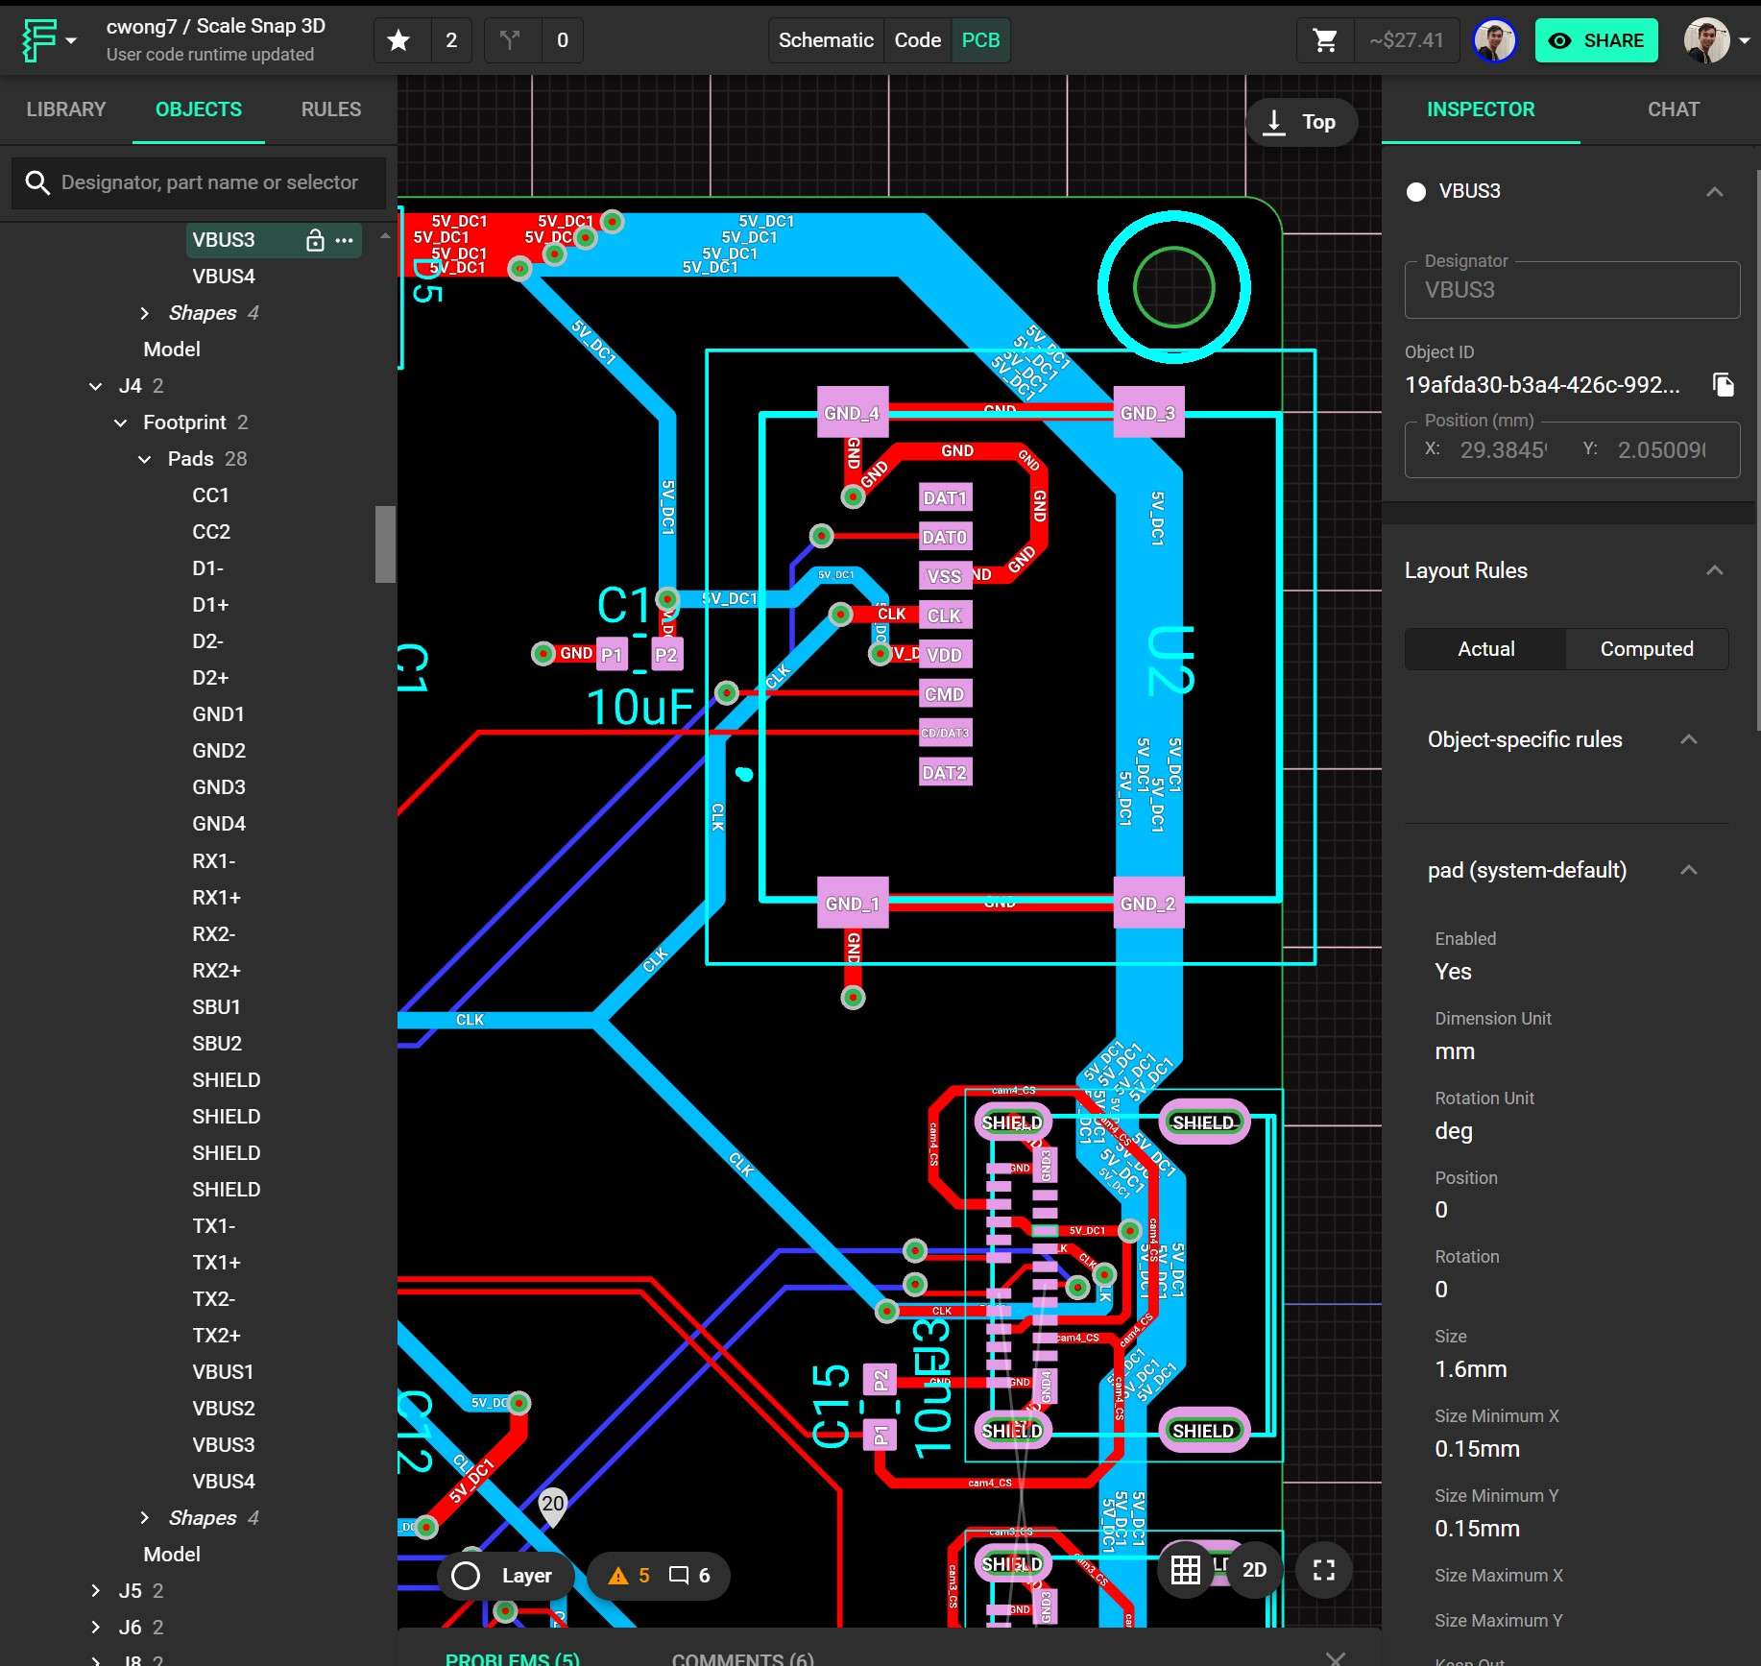Viewport: 1761px width, 1666px height.
Task: Open the comments indicator showing 6
Action: point(689,1576)
